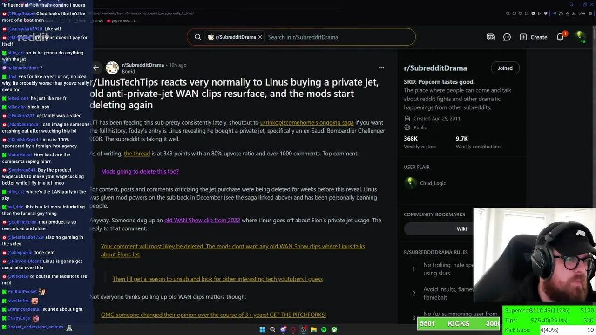Click the Tips goal progress bar
This screenshot has width=596, height=335.
click(x=549, y=320)
